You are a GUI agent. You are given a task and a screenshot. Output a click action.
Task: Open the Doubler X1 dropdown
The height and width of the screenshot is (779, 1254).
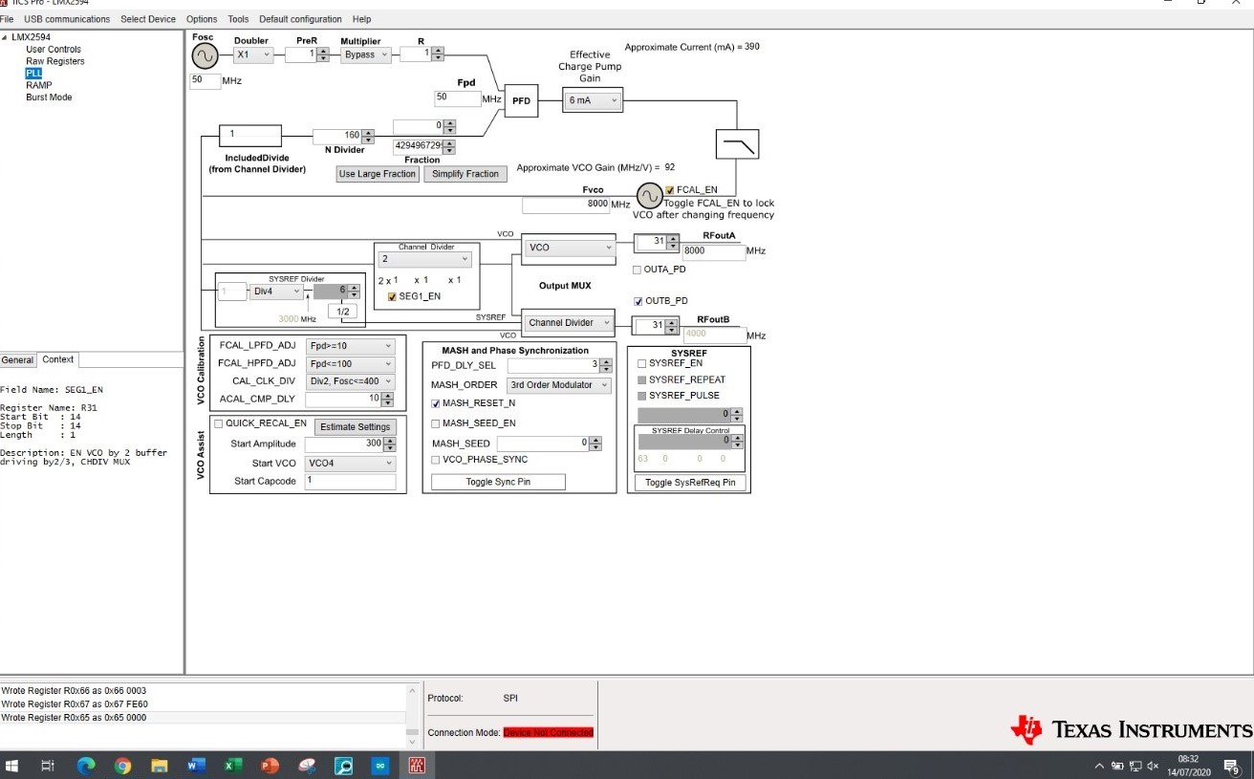coord(253,55)
